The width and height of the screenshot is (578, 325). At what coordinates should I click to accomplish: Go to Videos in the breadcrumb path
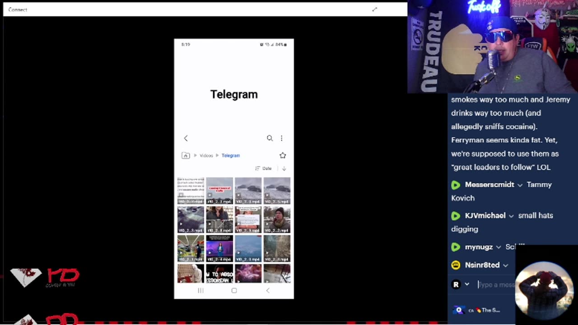(206, 155)
